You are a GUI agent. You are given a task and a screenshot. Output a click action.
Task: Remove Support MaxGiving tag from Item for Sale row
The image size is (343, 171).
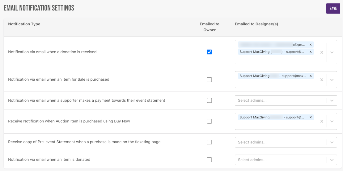[x=311, y=76]
